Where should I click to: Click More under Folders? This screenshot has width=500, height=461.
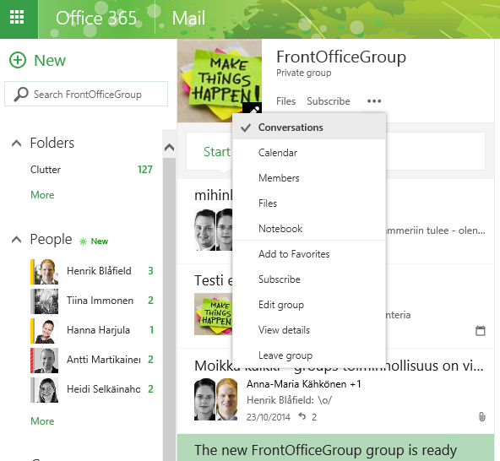click(x=42, y=195)
